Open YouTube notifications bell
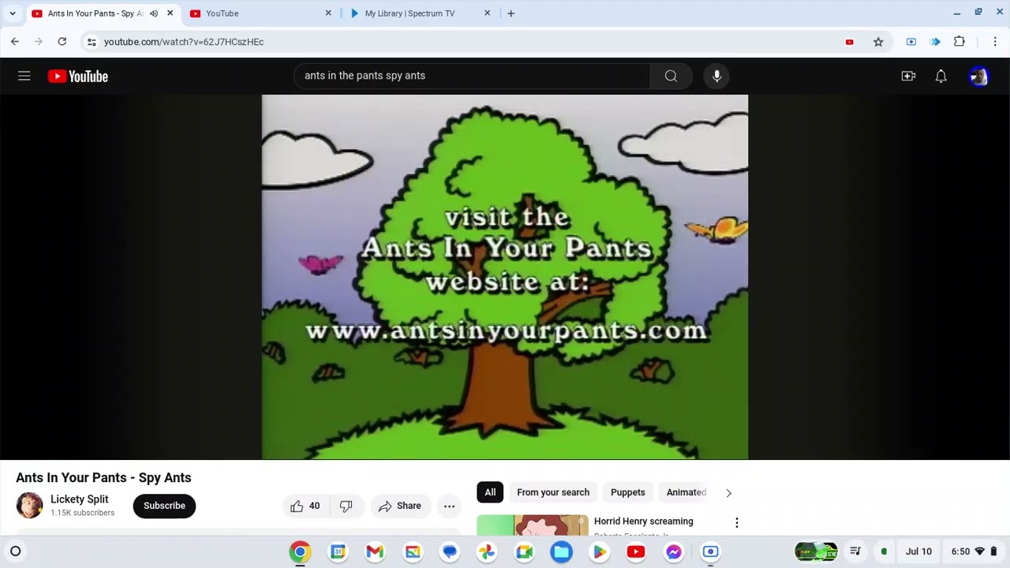This screenshot has width=1010, height=568. click(x=941, y=76)
